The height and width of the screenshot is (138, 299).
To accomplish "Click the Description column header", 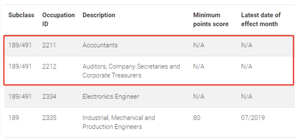I will click(x=99, y=15).
